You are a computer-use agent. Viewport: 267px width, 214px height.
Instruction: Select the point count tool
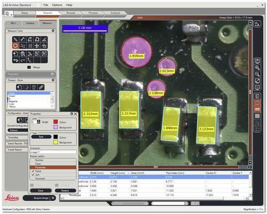click(x=23, y=46)
